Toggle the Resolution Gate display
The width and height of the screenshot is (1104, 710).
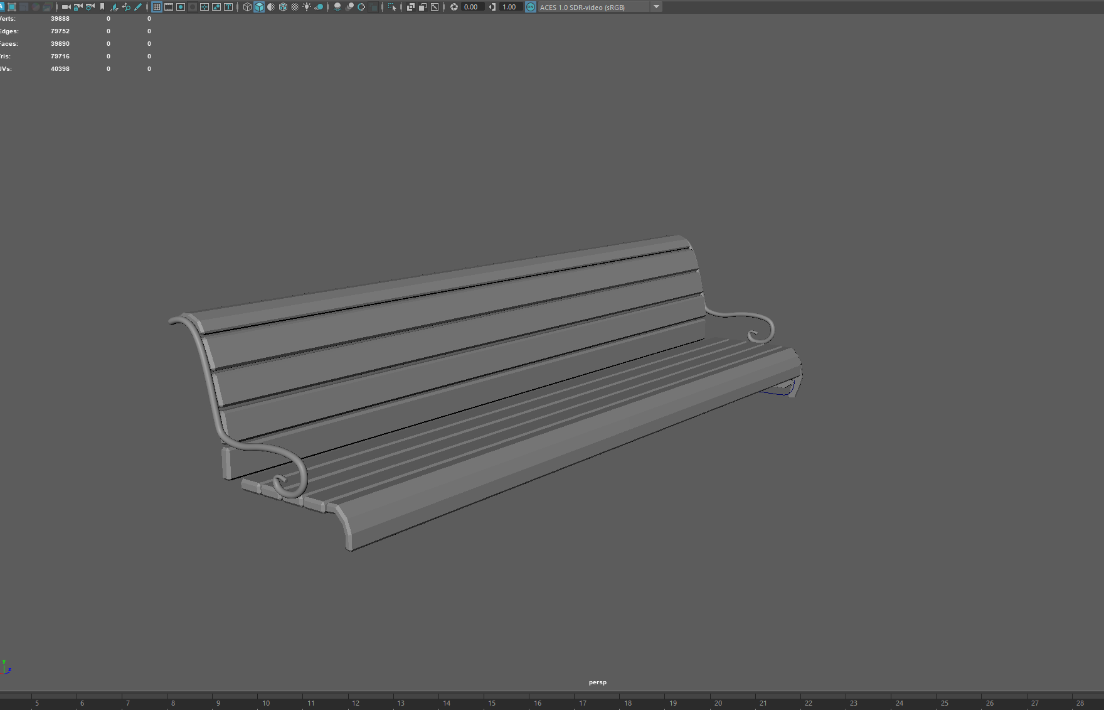click(181, 7)
